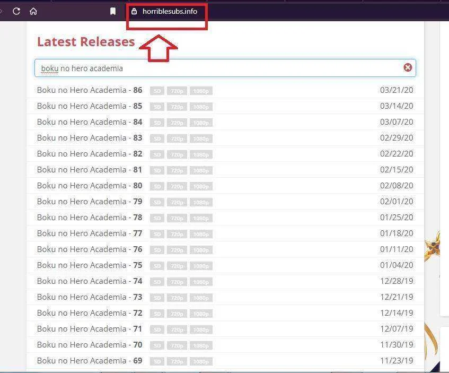Clear the search with the red X icon
Image resolution: width=449 pixels, height=373 pixels.
408,67
